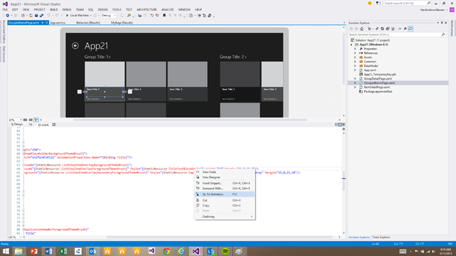Click Properties wrench icon in Solution Explorer
The width and height of the screenshot is (456, 256).
tap(405, 29)
